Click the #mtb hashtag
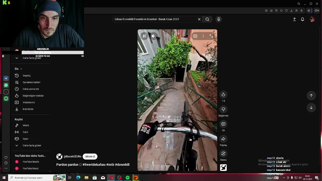Viewport: 322px width, 181px height. coord(110,165)
